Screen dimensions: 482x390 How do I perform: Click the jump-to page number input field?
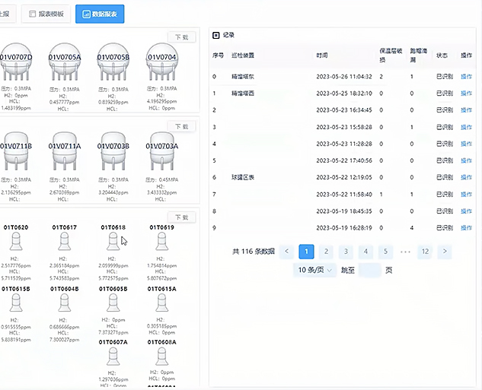click(x=369, y=270)
